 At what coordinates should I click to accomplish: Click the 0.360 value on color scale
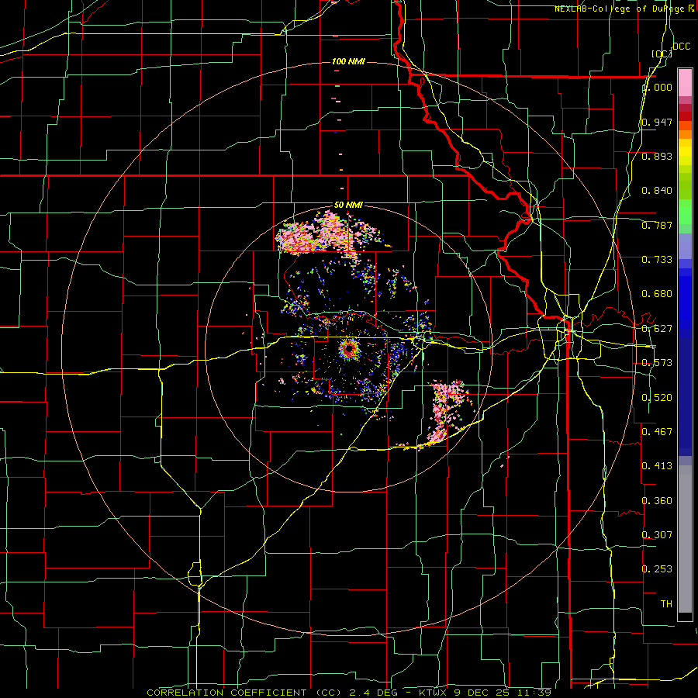click(657, 501)
